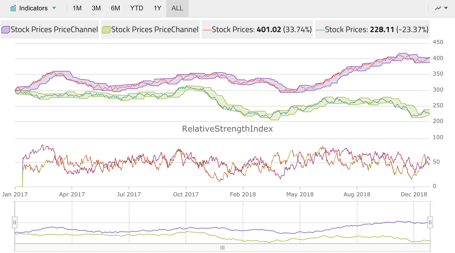
Task: Toggle Stock Prices 401.02 legend item
Action: tap(257, 30)
